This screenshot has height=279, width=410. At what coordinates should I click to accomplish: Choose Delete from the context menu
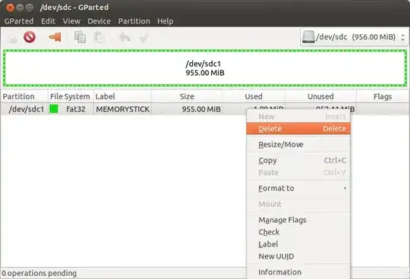coord(298,129)
